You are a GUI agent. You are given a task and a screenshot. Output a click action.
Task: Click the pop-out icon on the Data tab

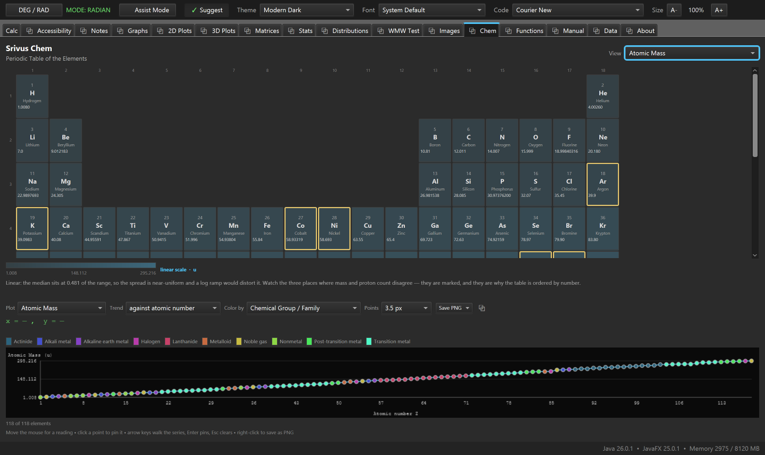pos(597,31)
